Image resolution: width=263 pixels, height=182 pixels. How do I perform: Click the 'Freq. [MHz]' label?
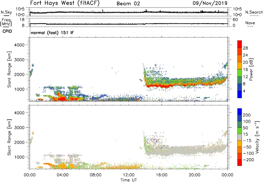[6, 22]
